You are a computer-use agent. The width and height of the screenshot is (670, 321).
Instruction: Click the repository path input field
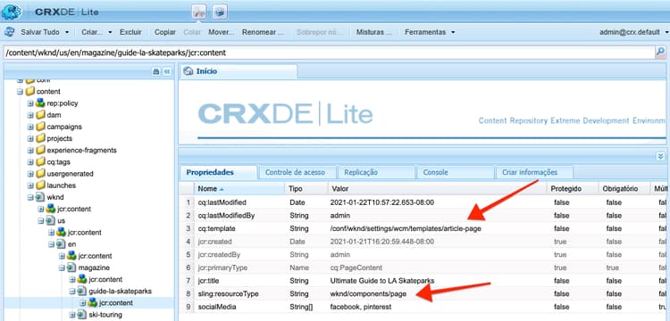click(329, 53)
